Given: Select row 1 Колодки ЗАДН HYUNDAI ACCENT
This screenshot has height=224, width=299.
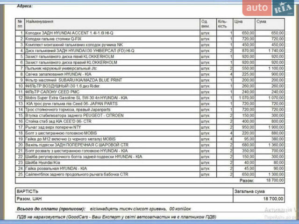Looking at the screenshot, I should (x=69, y=33).
